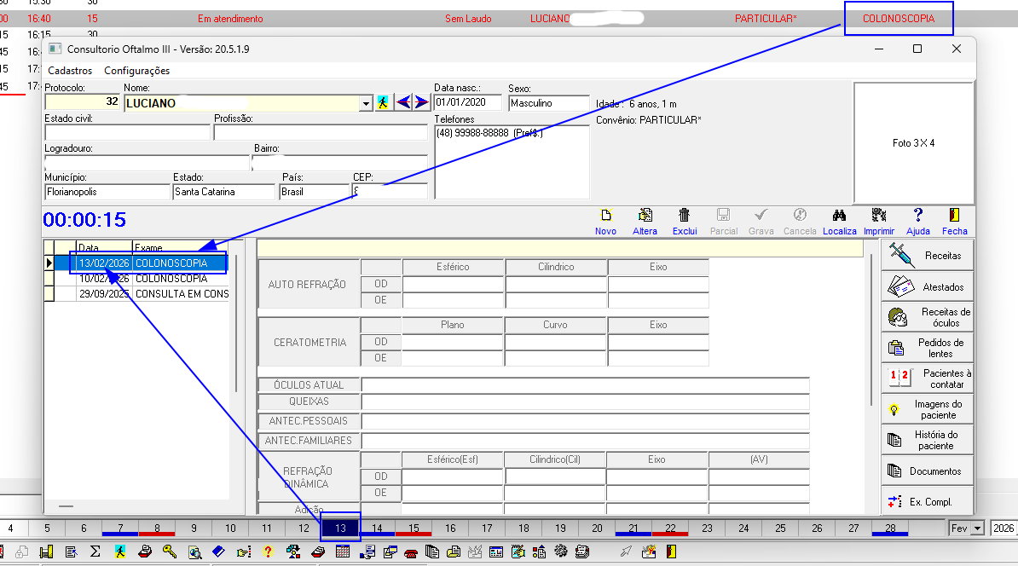Screen dimensions: 1018x566
Task: Open Ajuda question mark help
Action: tap(917, 217)
